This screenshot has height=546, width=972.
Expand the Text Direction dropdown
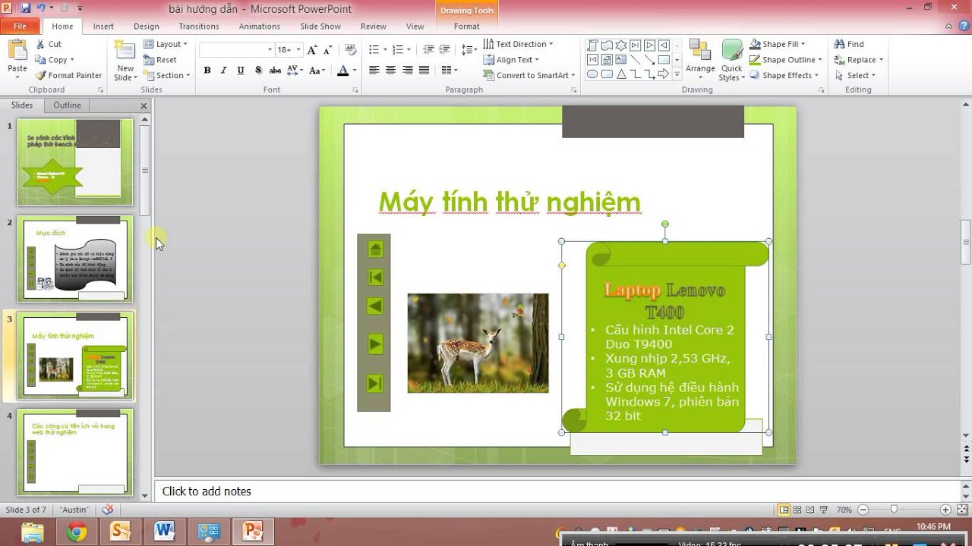pos(519,44)
